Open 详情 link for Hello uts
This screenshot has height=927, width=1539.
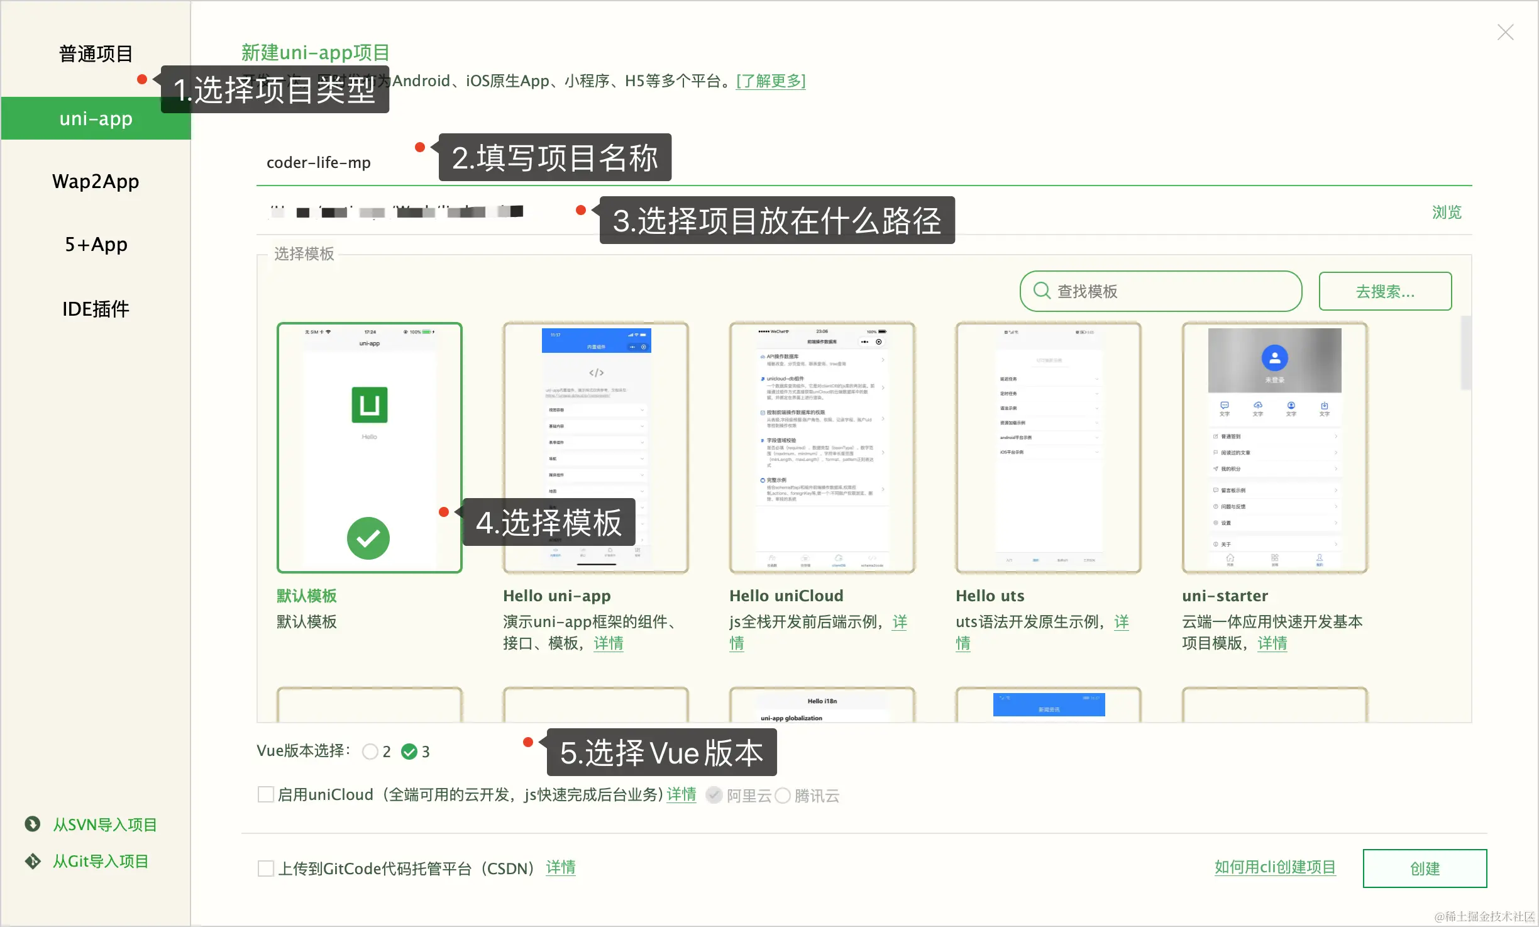(1122, 622)
